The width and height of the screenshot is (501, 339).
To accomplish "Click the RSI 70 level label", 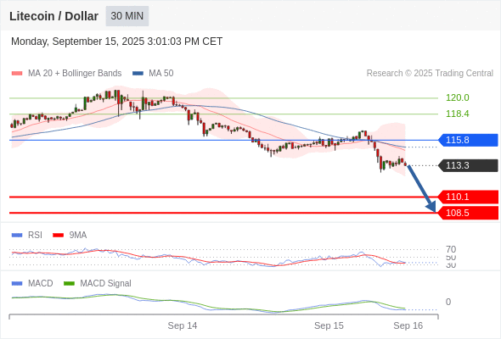I will (x=451, y=249).
